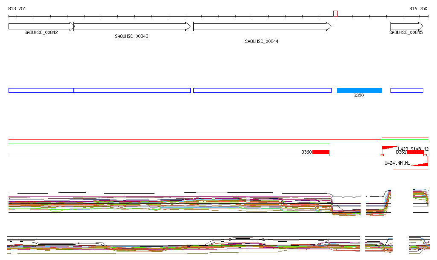Viewport: 437px width, 260px height.
Task: Select blue outlined box below SAOUHSC_00842
Action: (x=41, y=90)
